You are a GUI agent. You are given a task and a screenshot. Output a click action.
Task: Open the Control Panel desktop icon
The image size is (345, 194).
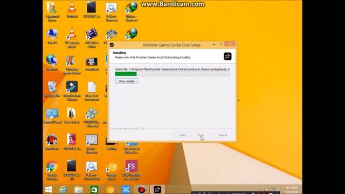click(52, 116)
